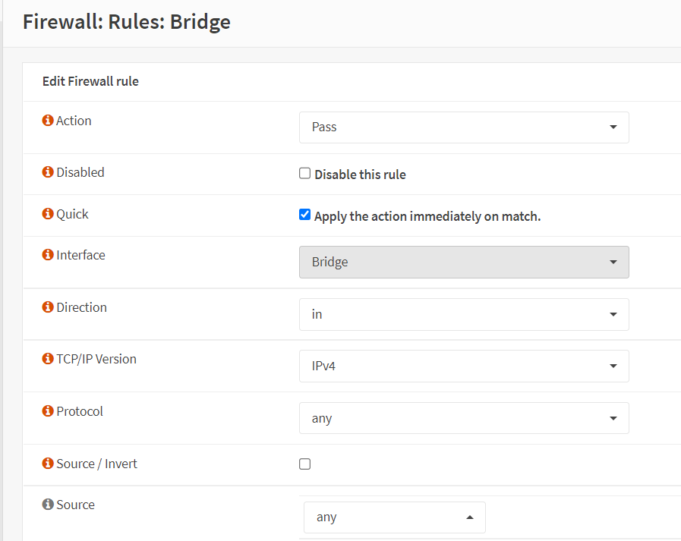This screenshot has height=541, width=681.
Task: Click the gray Source info icon
Action: [48, 505]
